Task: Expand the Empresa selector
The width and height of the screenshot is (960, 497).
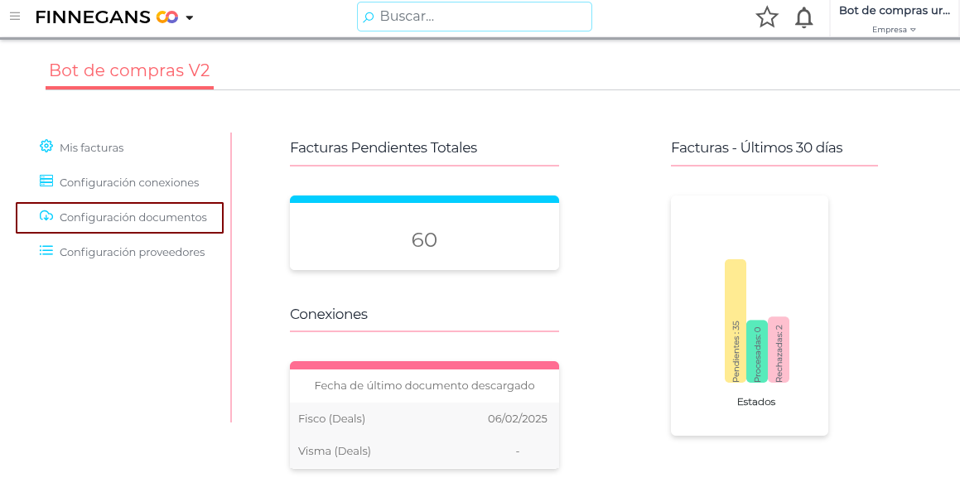Action: (894, 30)
